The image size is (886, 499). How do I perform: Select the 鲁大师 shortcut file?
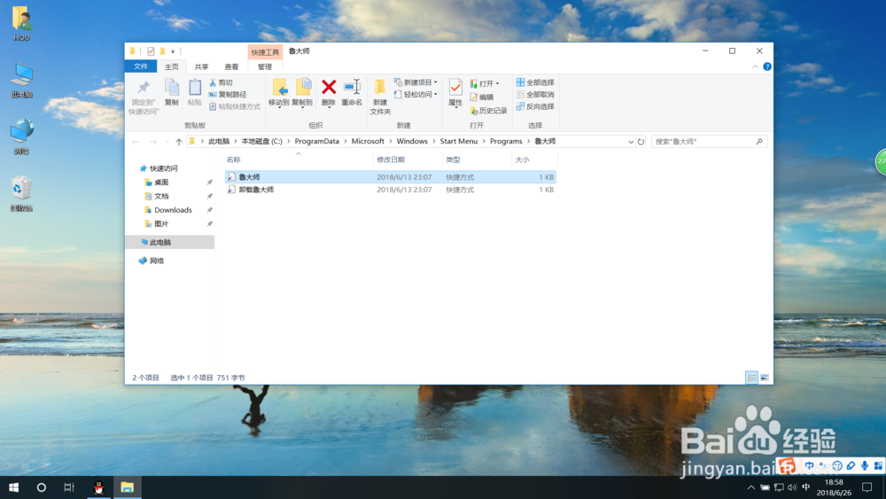390,177
